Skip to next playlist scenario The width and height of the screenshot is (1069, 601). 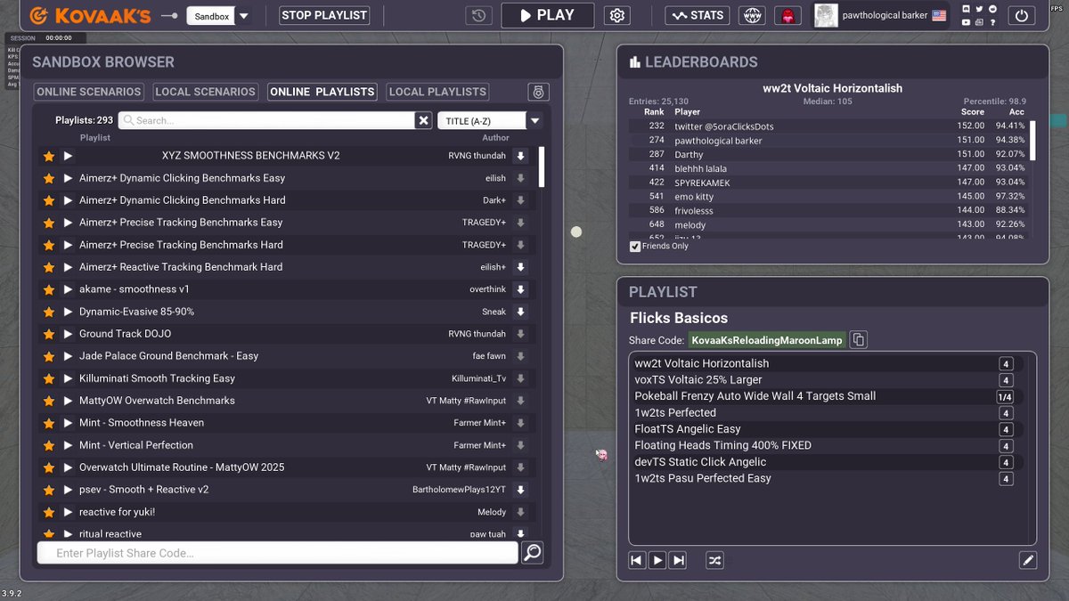pos(679,560)
